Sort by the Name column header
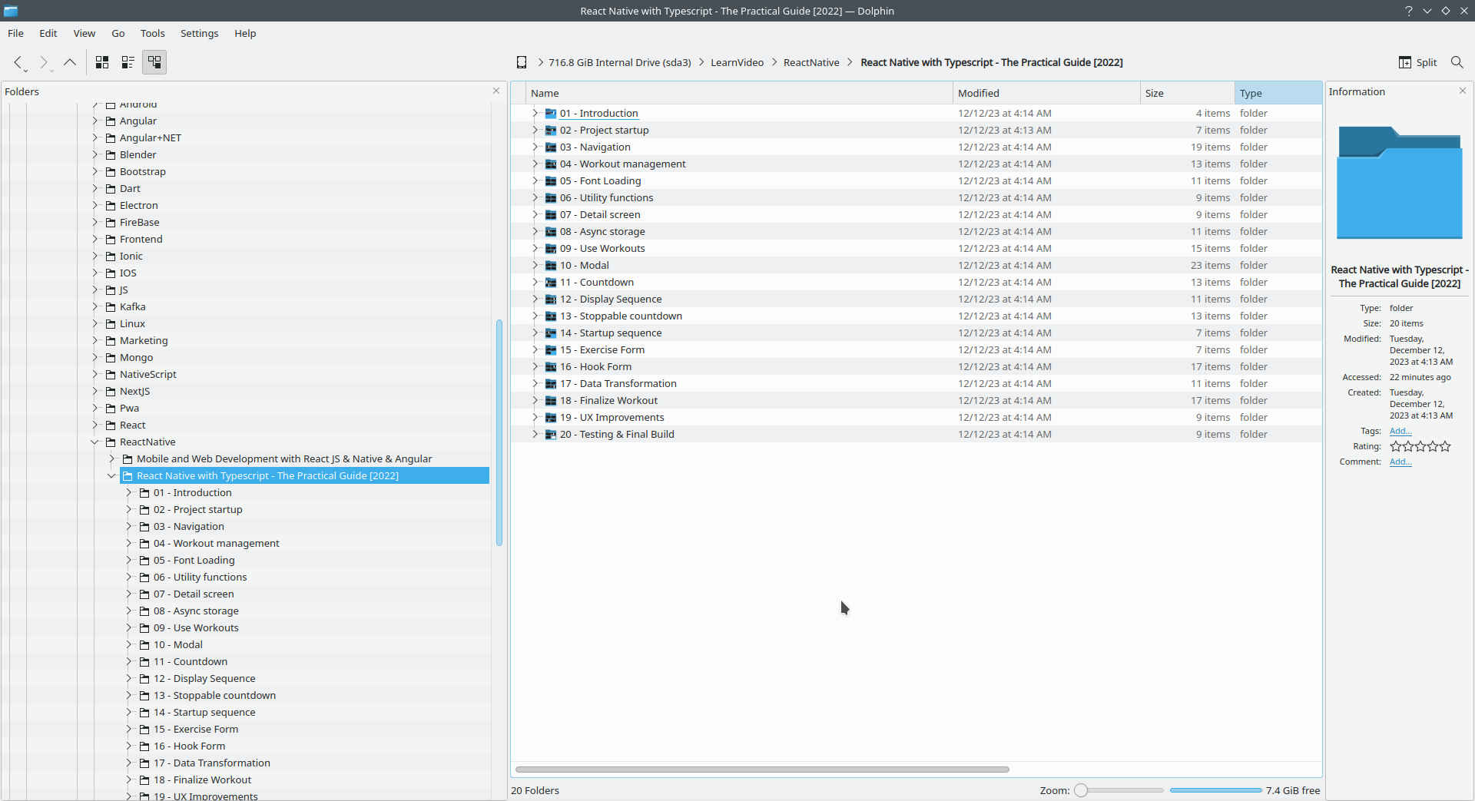This screenshot has width=1475, height=801. click(741, 93)
